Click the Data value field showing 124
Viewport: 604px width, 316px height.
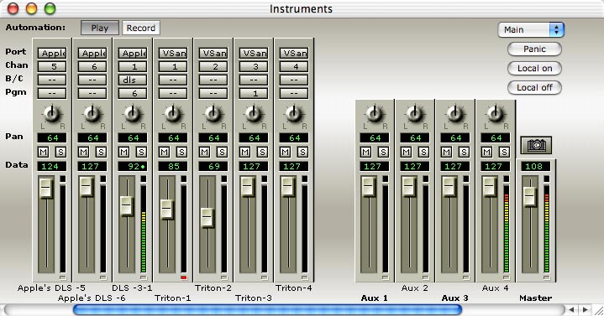point(52,167)
